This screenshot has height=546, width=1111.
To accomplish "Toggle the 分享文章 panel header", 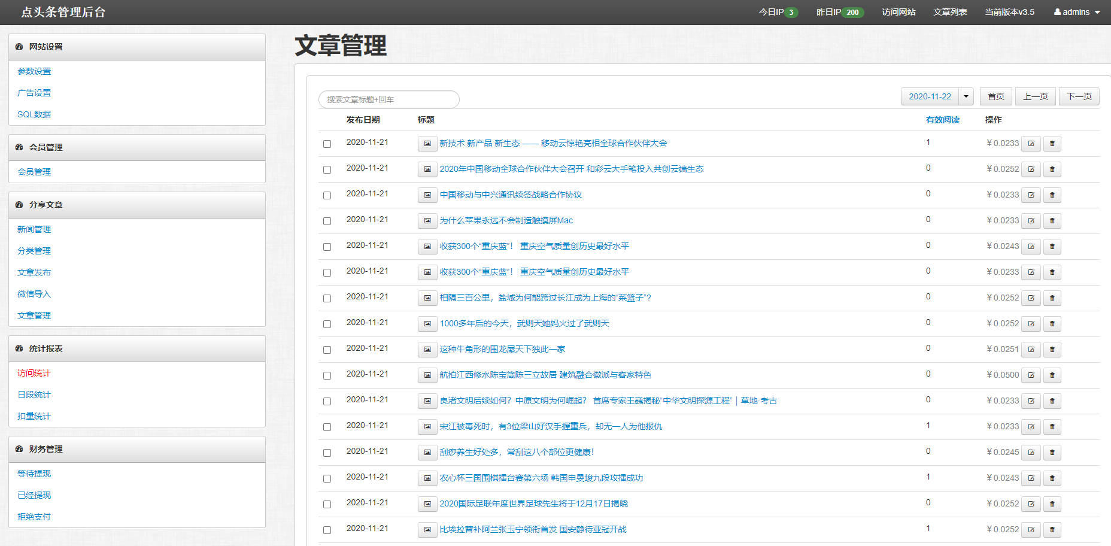I will (x=137, y=205).
